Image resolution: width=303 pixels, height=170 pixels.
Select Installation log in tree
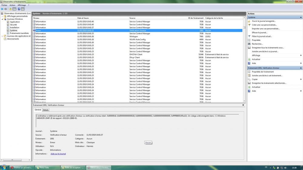(x=15, y=27)
